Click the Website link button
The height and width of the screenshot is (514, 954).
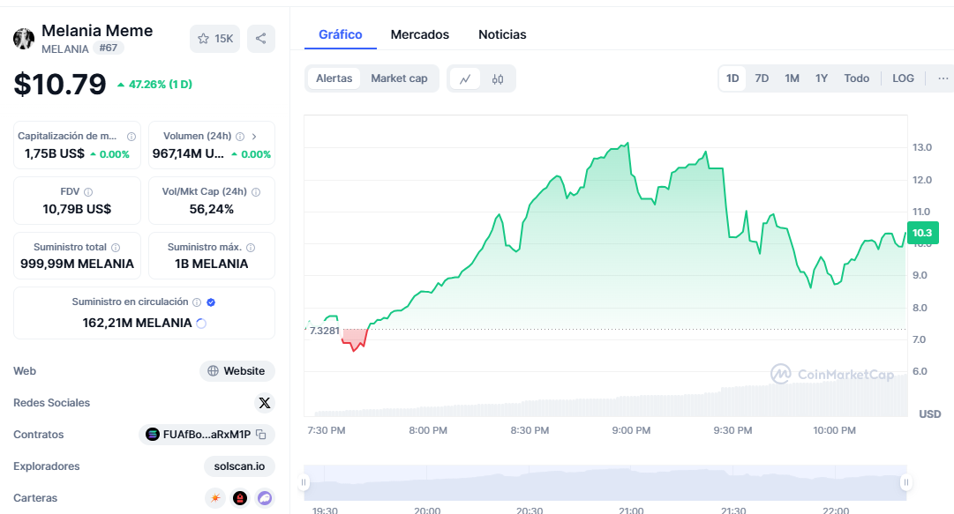[237, 371]
